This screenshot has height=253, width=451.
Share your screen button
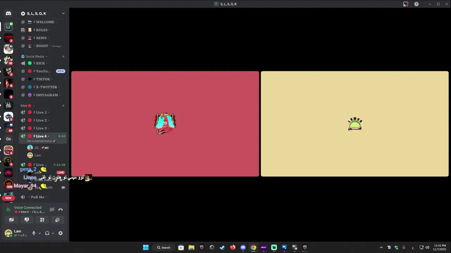coord(27,220)
